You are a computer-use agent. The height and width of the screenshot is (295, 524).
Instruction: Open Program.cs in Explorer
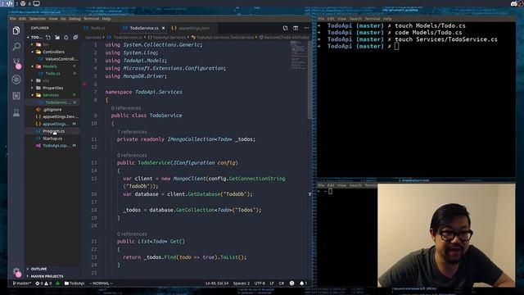coord(53,131)
